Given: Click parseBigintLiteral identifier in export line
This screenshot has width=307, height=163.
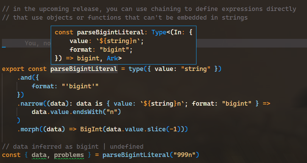Looking at the screenshot, I should tap(84, 69).
